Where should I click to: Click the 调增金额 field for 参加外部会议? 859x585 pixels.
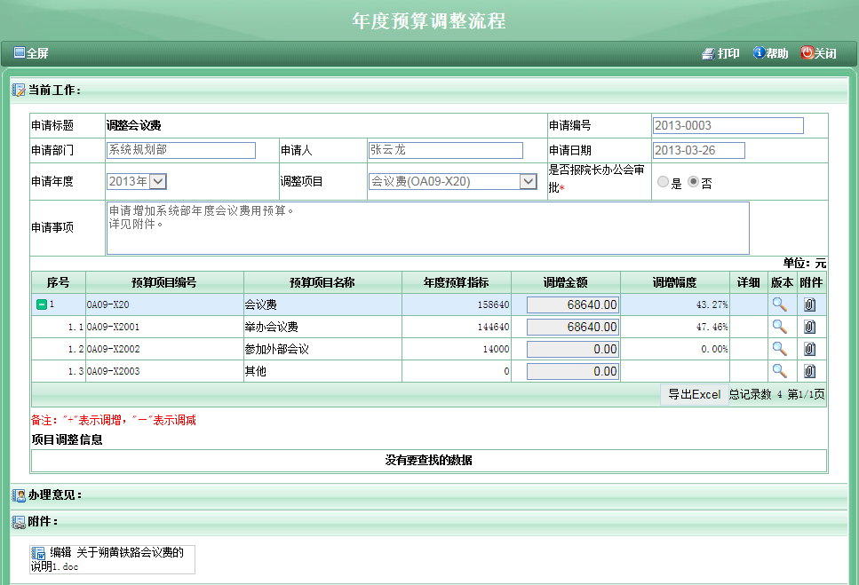pos(573,349)
